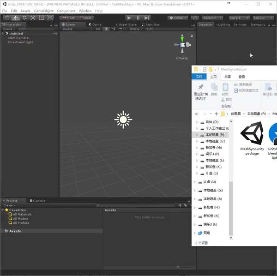Switch to the Lighting tab

(223, 24)
